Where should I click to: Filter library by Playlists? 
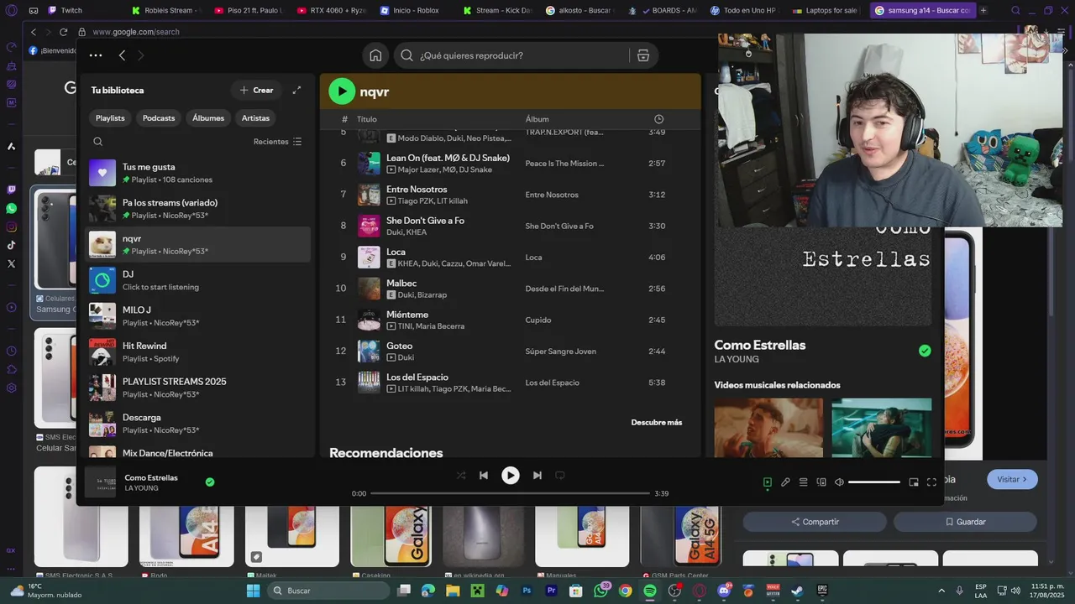110,118
